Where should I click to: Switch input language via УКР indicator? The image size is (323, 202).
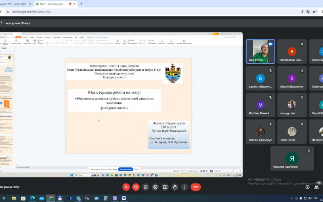click(315, 198)
